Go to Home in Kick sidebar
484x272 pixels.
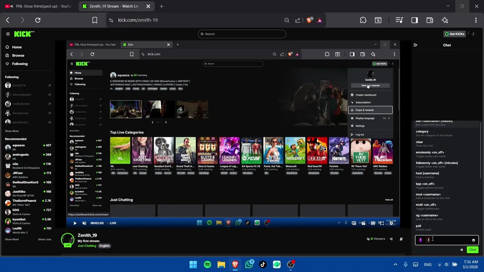pyautogui.click(x=14, y=47)
